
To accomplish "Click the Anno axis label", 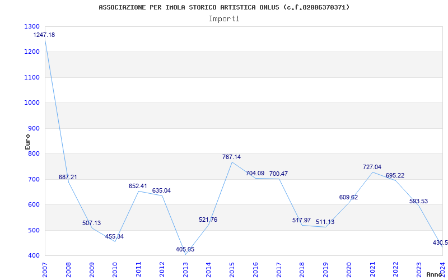I will 434,274.
